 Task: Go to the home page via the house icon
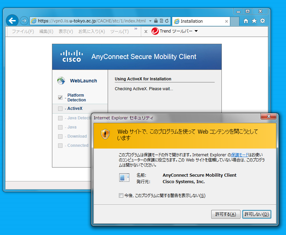tap(246, 21)
